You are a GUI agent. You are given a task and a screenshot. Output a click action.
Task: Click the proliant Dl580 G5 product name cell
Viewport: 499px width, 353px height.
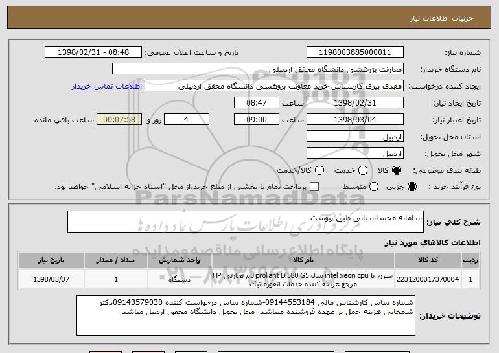click(303, 279)
